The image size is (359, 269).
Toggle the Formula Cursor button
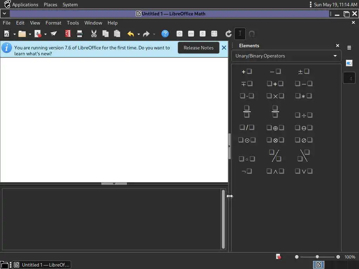coord(240,34)
